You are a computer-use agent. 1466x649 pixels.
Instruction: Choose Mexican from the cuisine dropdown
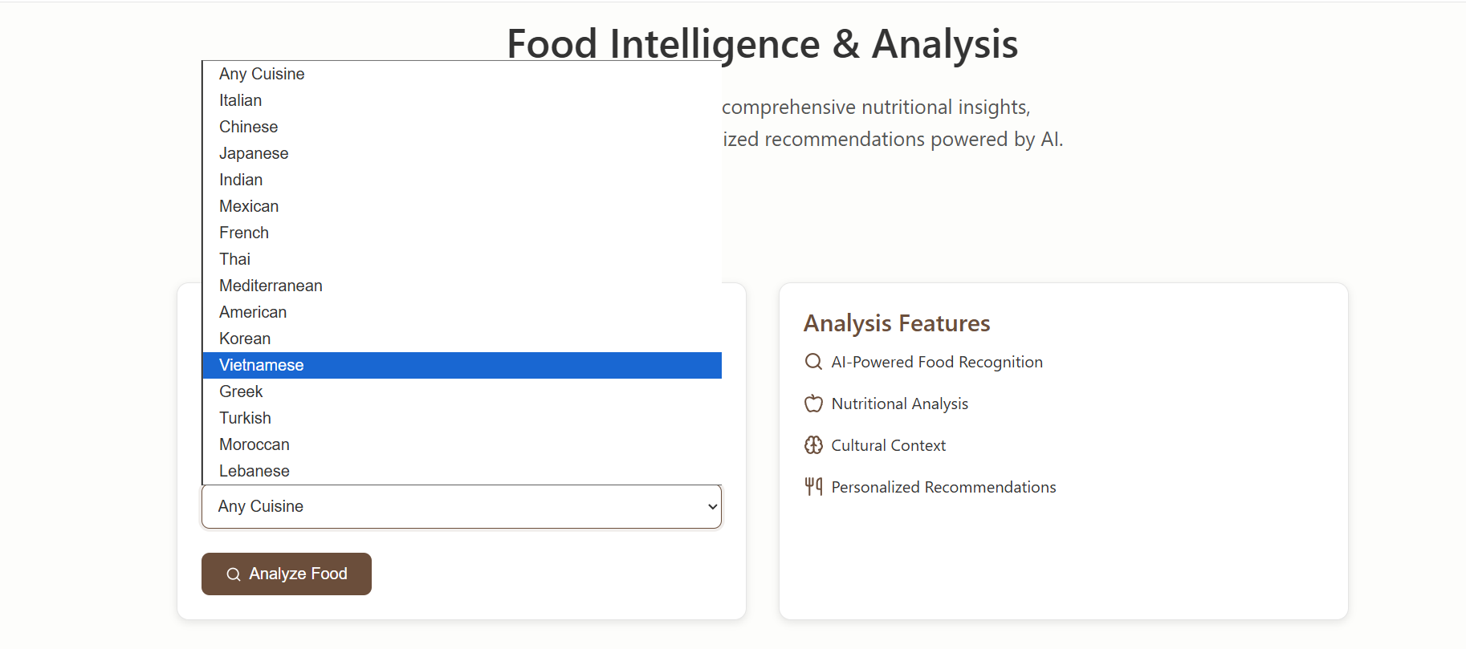point(249,206)
